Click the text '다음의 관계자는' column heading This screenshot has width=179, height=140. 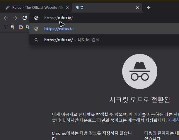[x=159, y=133]
